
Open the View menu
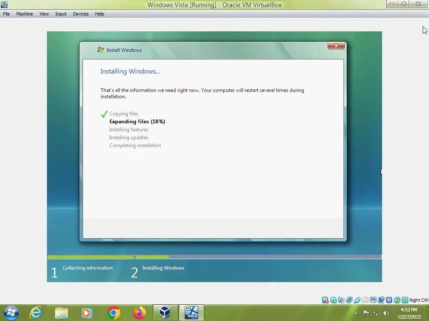(x=44, y=14)
